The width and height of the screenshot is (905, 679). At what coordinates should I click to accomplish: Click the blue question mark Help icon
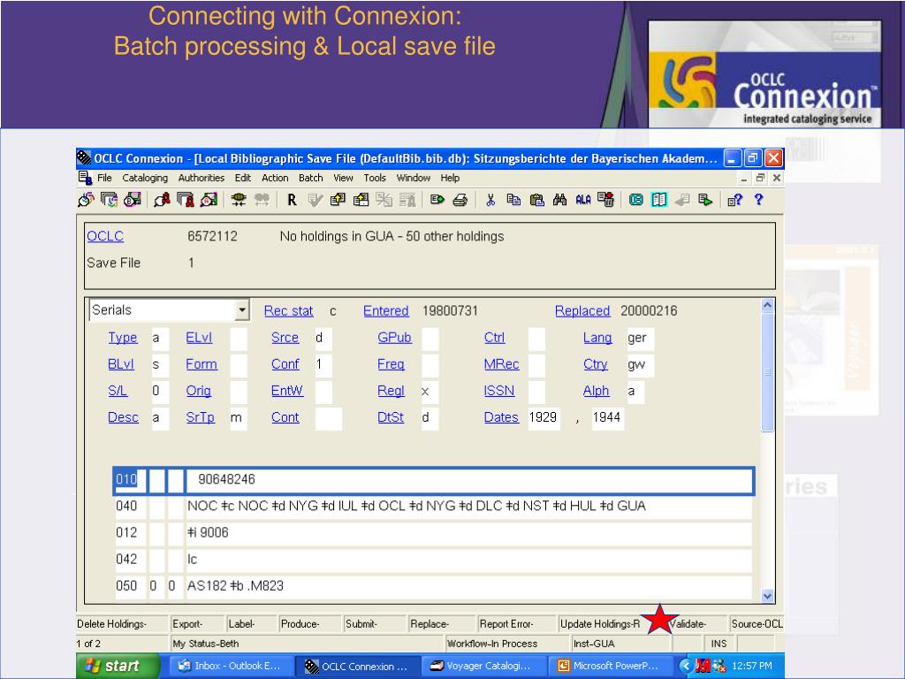pos(758,200)
